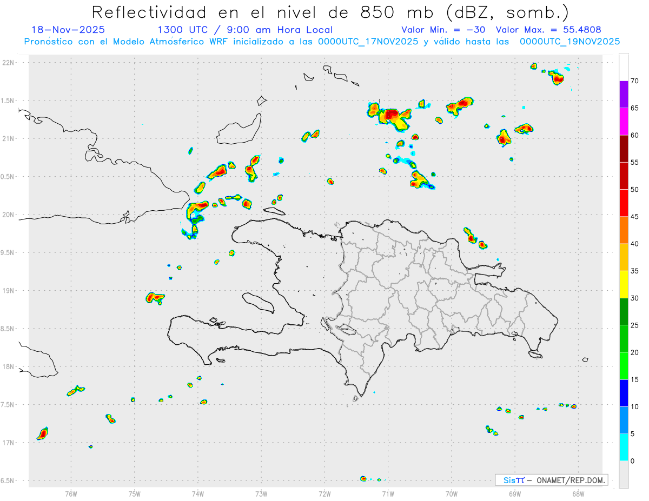Select the date "18-Nov-2025"
The width and height of the screenshot is (649, 501).
pyautogui.click(x=68, y=30)
